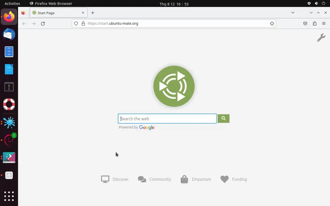Image resolution: width=330 pixels, height=206 pixels.
Task: Open the exclamation mark app in the dock
Action: (9, 87)
